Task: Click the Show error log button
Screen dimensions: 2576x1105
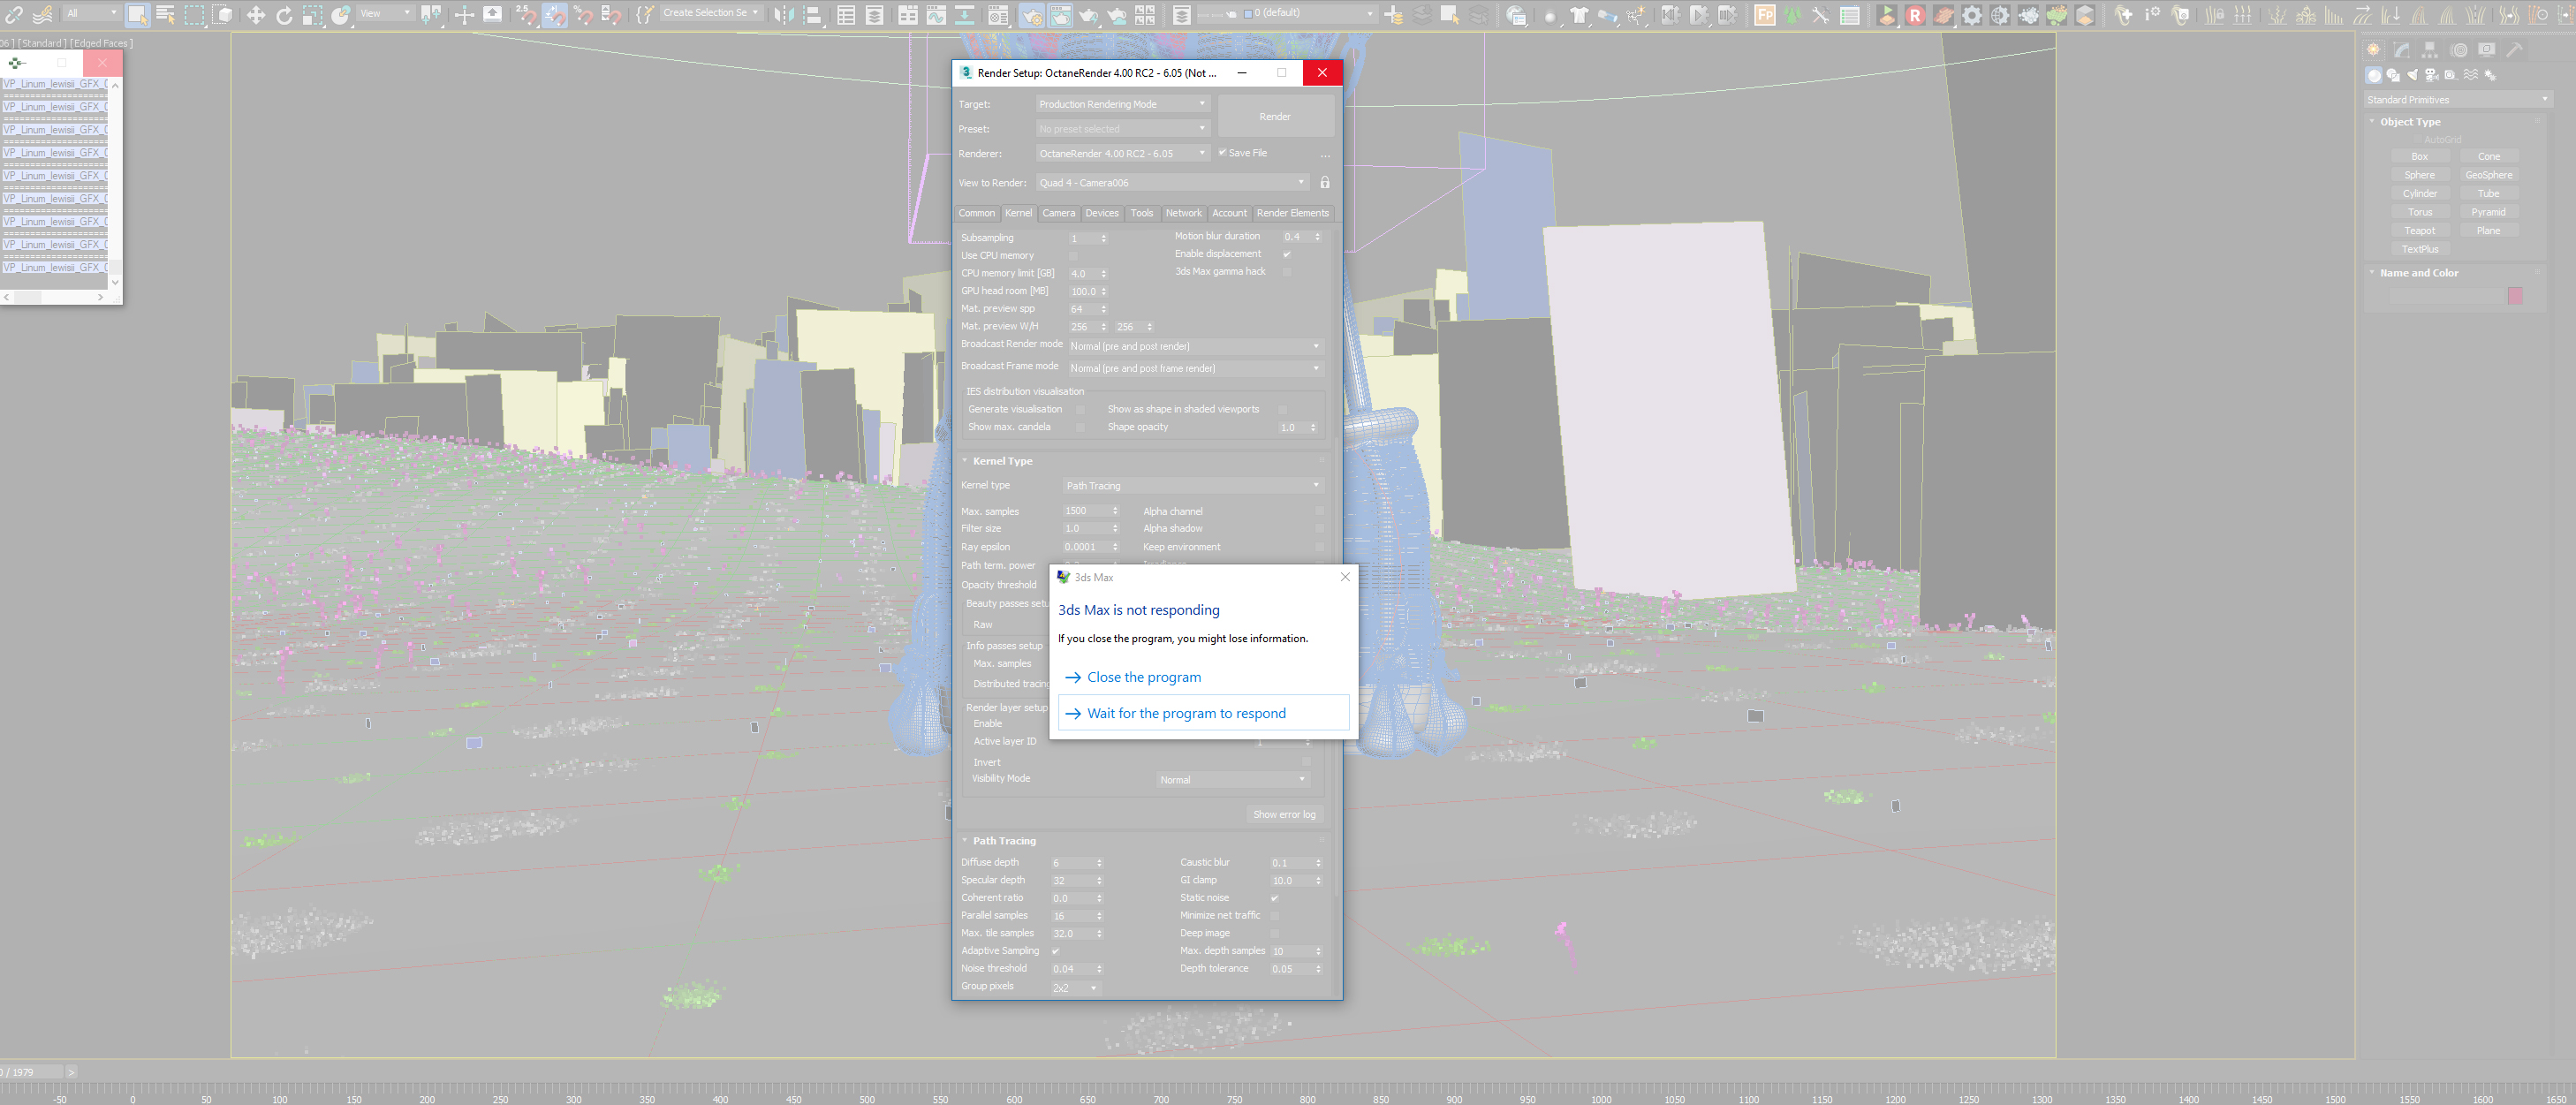Action: point(1284,815)
